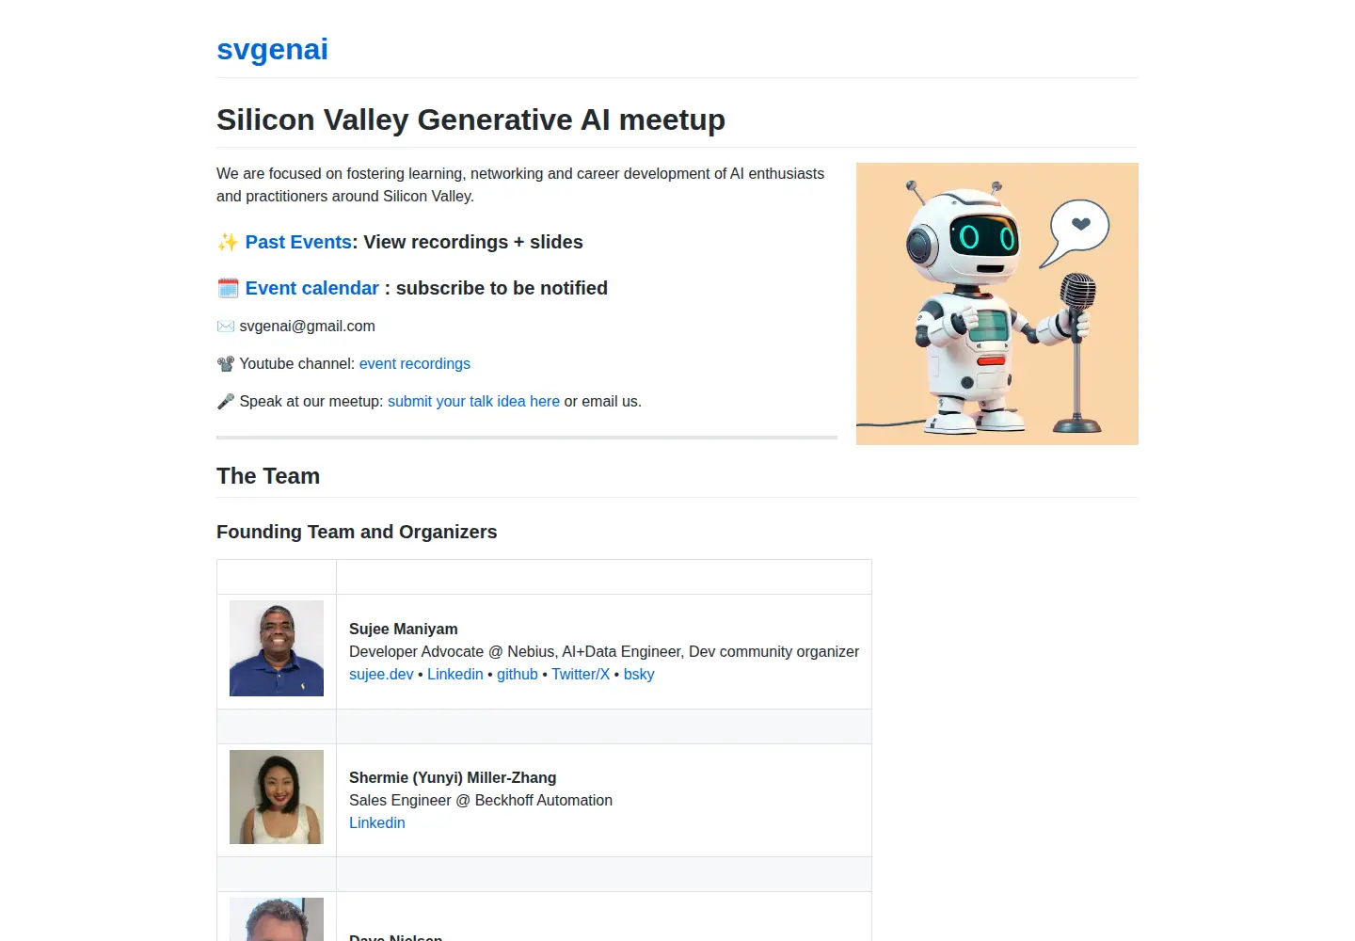Viewport: 1355px width, 941px height.
Task: Click the name Shermie (Yunyi) Miller-Zhang
Action: click(x=453, y=777)
